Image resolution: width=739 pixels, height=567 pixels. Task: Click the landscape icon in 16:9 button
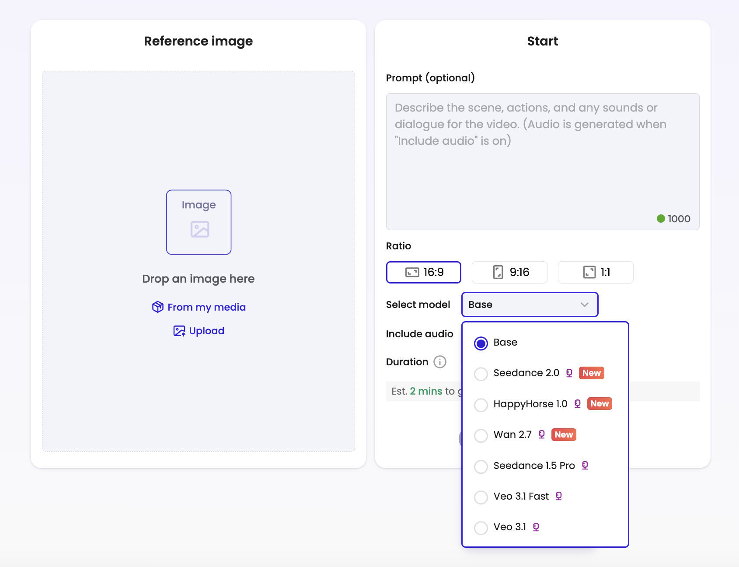pyautogui.click(x=412, y=273)
